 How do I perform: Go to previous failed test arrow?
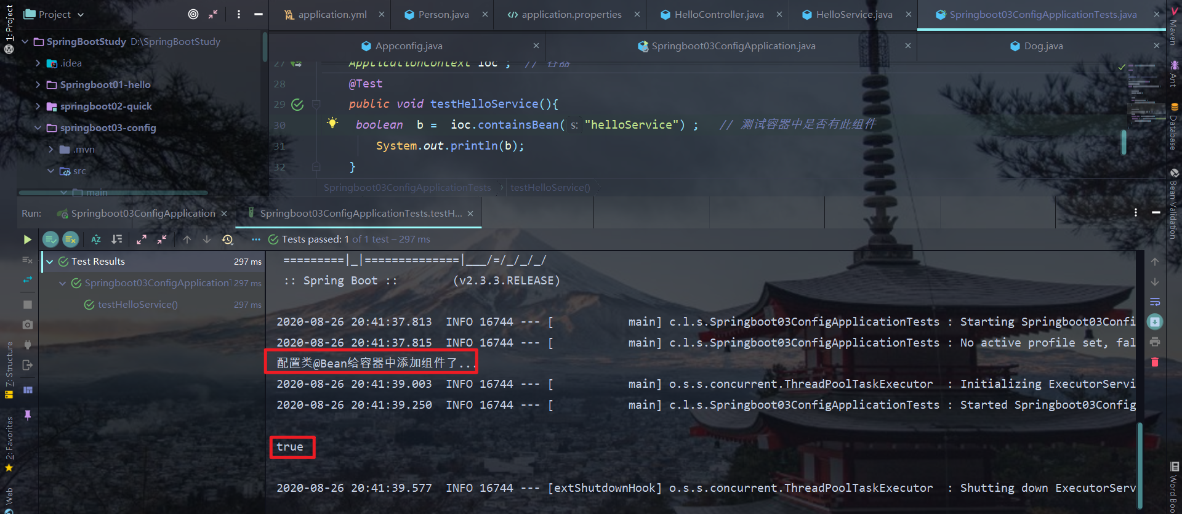187,239
